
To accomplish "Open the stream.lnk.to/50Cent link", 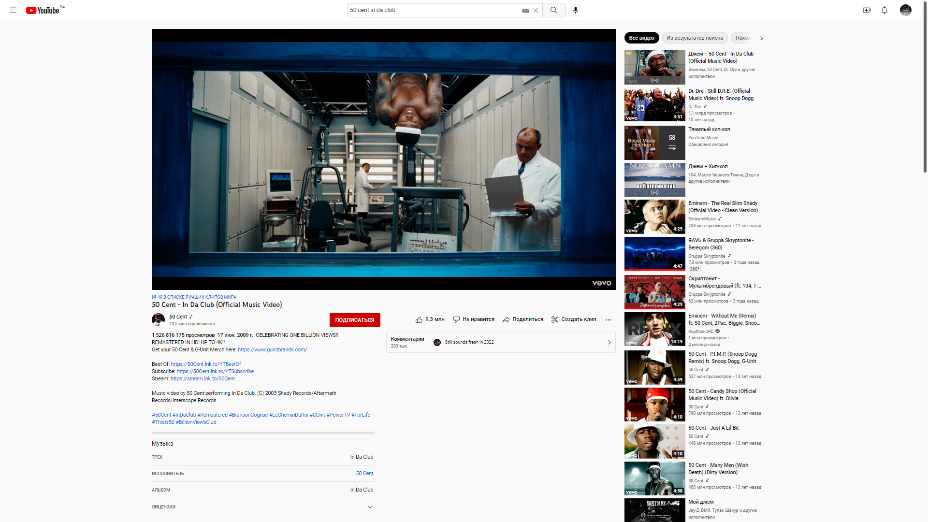I will (x=203, y=378).
